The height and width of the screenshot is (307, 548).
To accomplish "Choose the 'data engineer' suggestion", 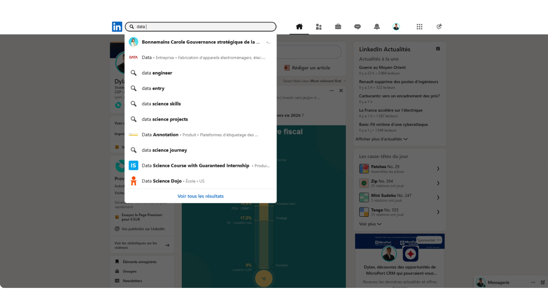I will pos(200,73).
